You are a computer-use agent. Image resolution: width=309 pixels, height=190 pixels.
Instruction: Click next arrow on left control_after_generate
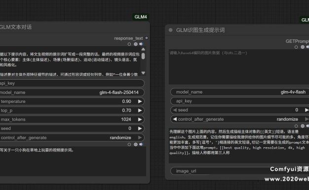pos(140,137)
